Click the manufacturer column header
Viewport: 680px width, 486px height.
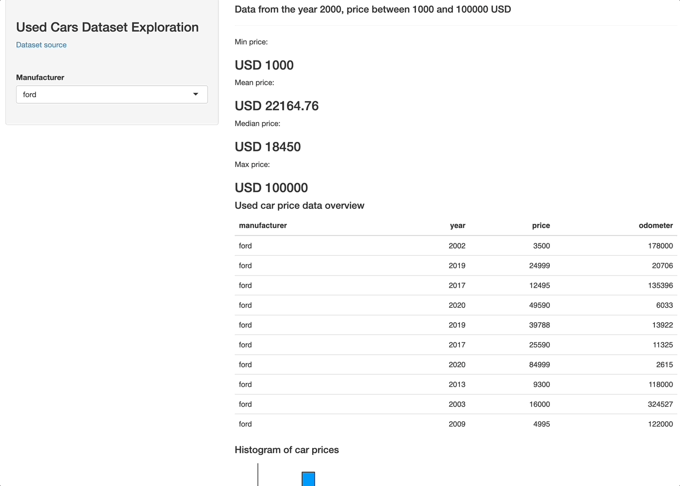[263, 225]
